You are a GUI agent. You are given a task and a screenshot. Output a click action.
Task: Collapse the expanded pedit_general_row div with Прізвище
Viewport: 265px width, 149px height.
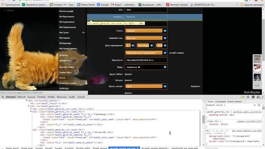pyautogui.click(x=31, y=111)
